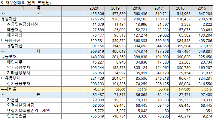
Task: Select current assets value 200,102
Action: coord(141,19)
